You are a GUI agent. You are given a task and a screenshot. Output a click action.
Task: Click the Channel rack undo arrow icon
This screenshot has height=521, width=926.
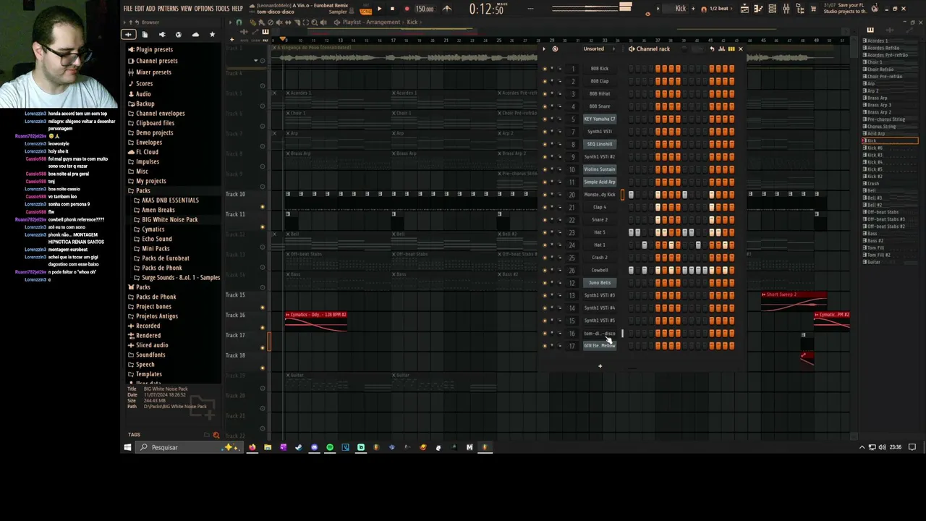712,49
